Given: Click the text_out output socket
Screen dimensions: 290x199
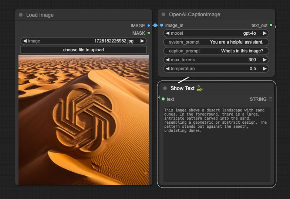Looking at the screenshot, I should 271,25.
